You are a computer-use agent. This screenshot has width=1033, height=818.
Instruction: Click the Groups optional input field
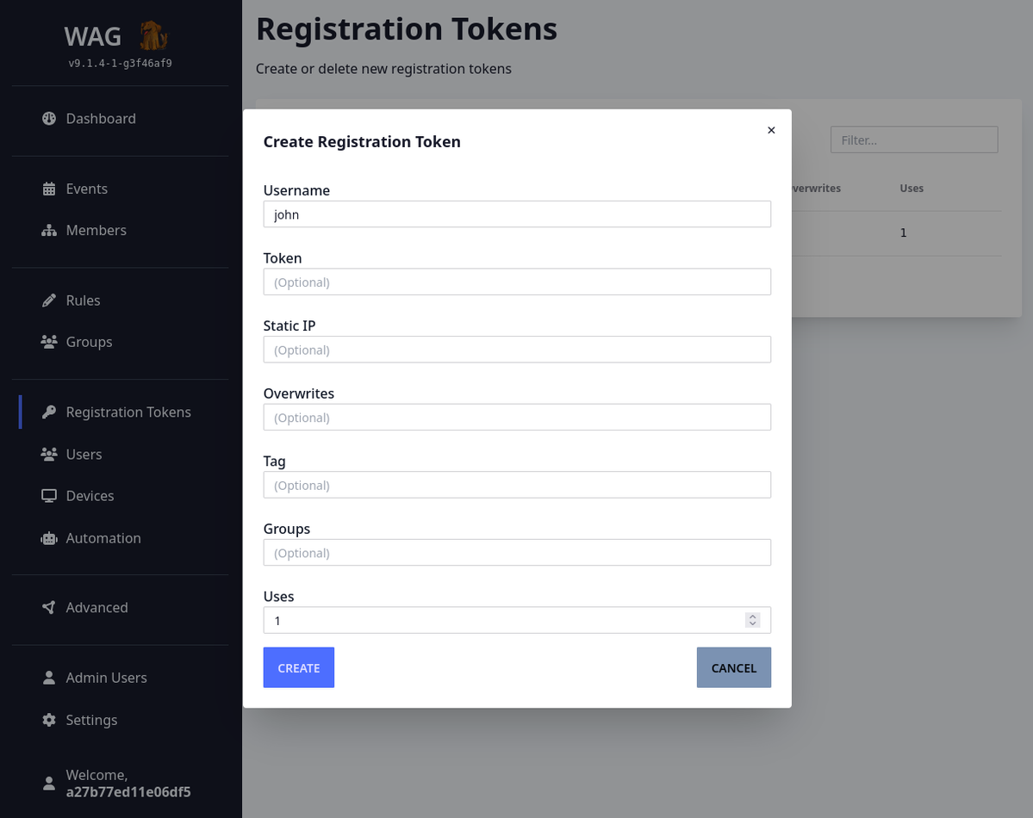(x=517, y=553)
